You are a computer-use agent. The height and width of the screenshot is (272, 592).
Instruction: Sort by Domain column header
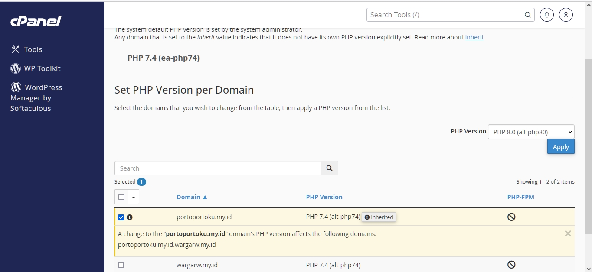[x=192, y=197]
